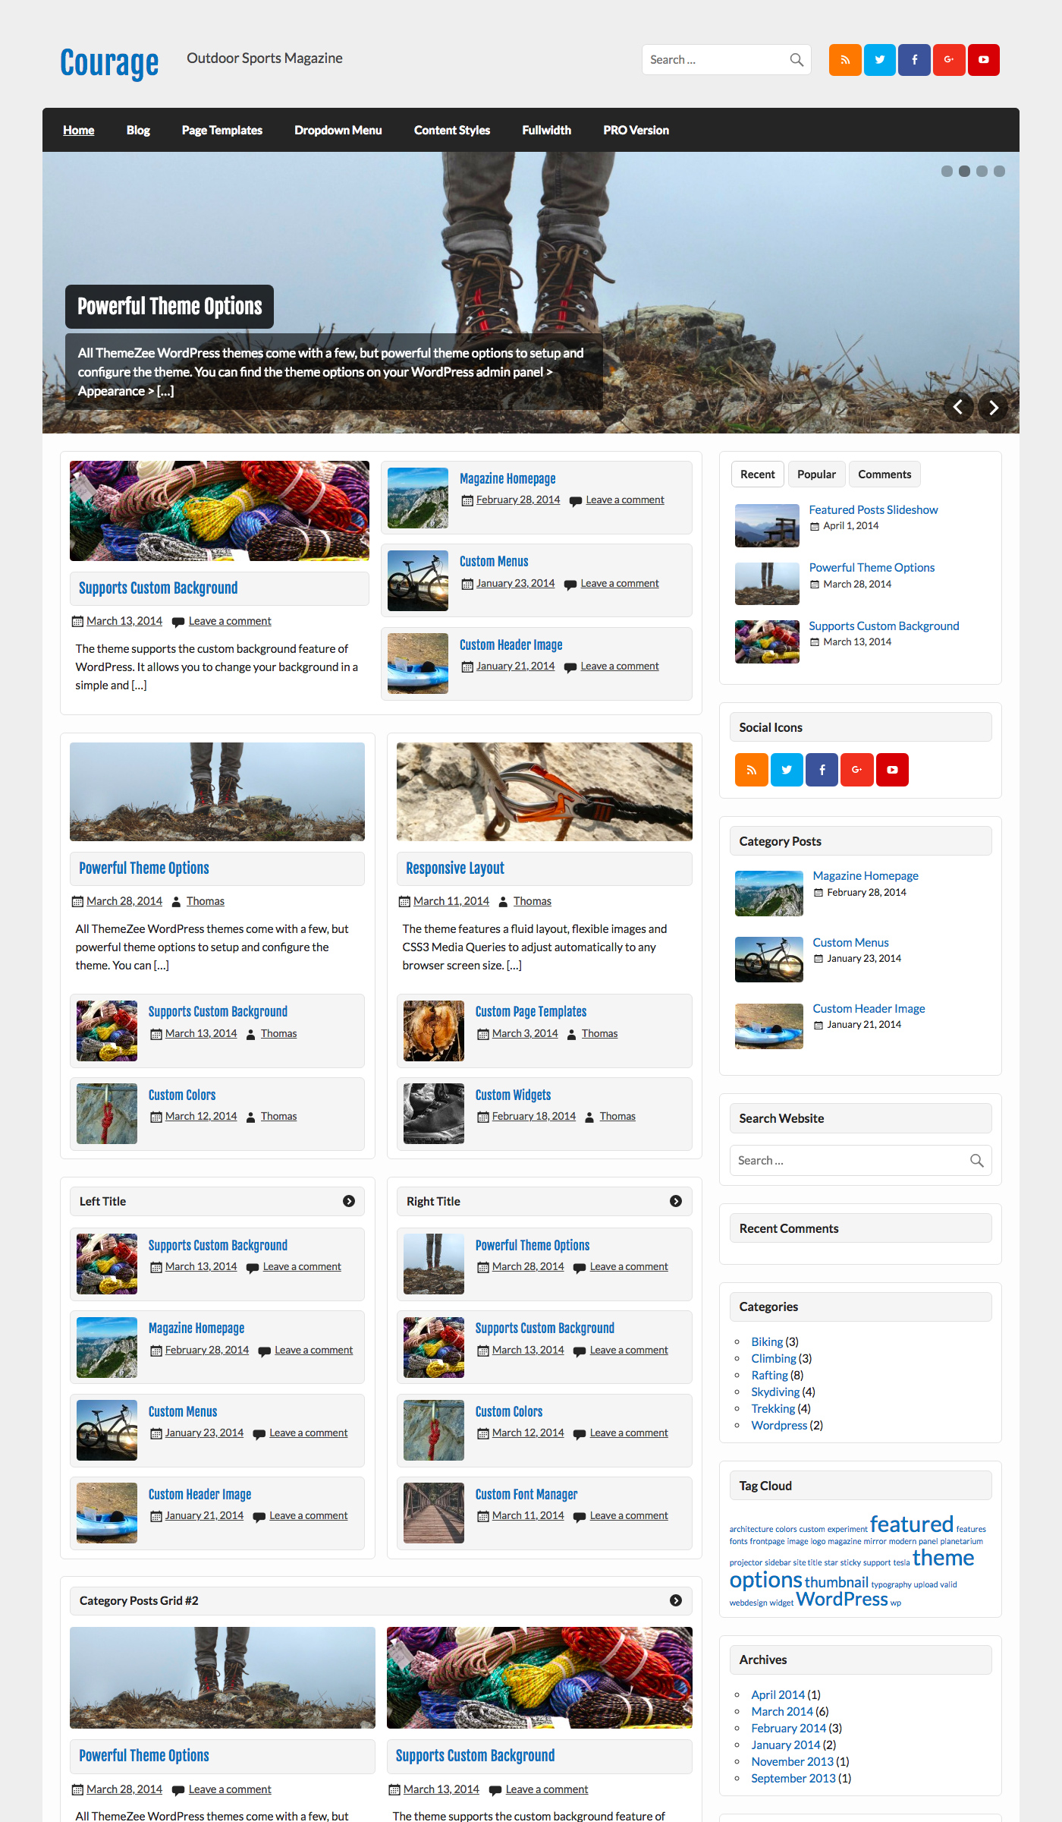
Task: Click 'WordPress' tag in Tag Cloud
Action: tap(842, 1599)
